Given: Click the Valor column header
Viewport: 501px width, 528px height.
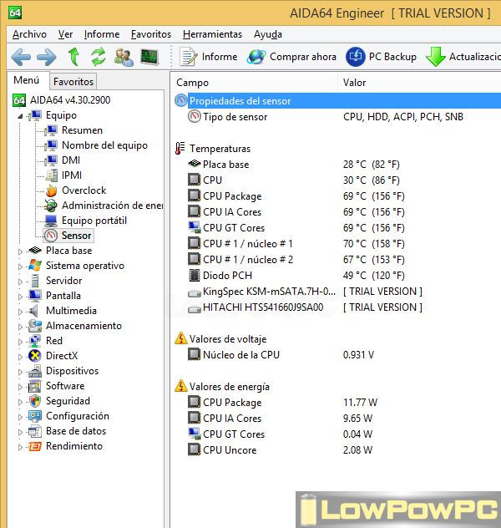Looking at the screenshot, I should tap(419, 83).
